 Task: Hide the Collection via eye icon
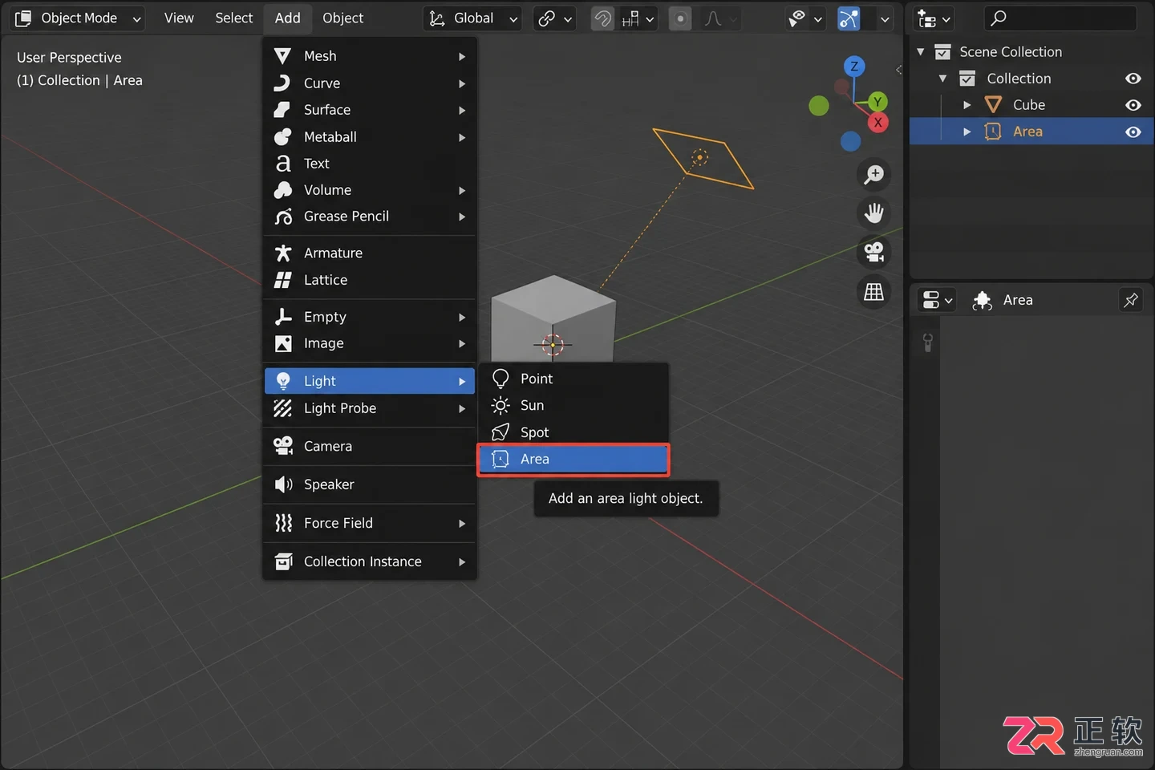pyautogui.click(x=1133, y=79)
